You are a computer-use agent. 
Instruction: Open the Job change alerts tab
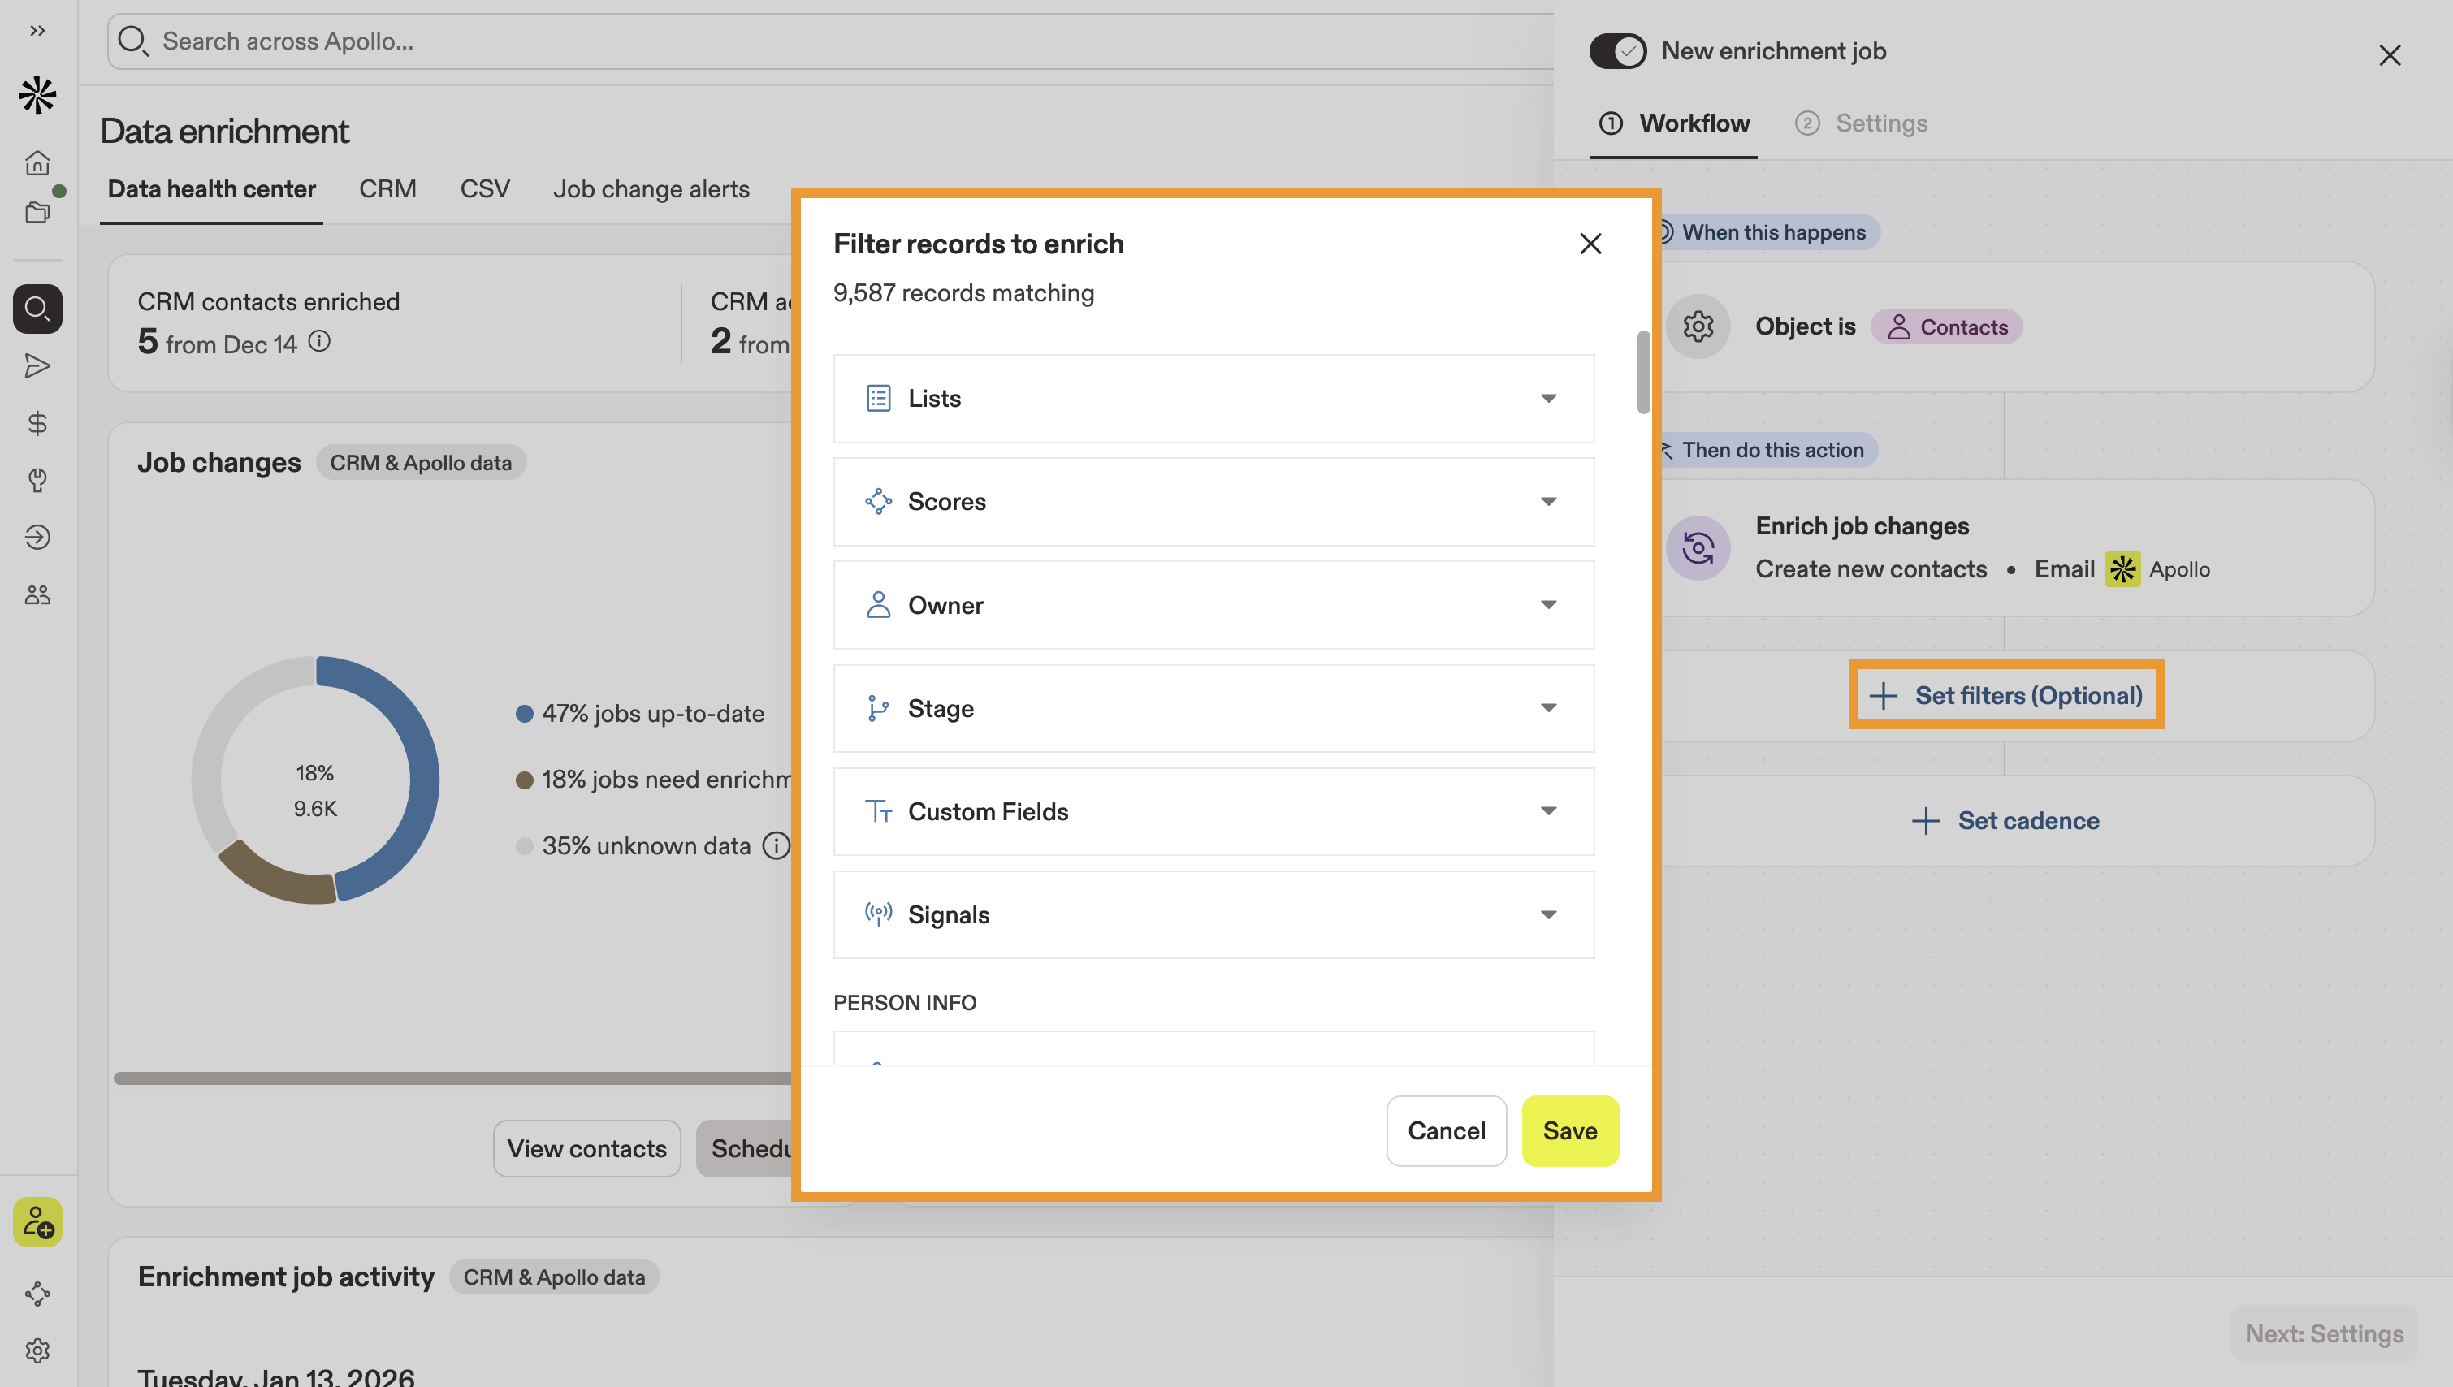point(651,188)
